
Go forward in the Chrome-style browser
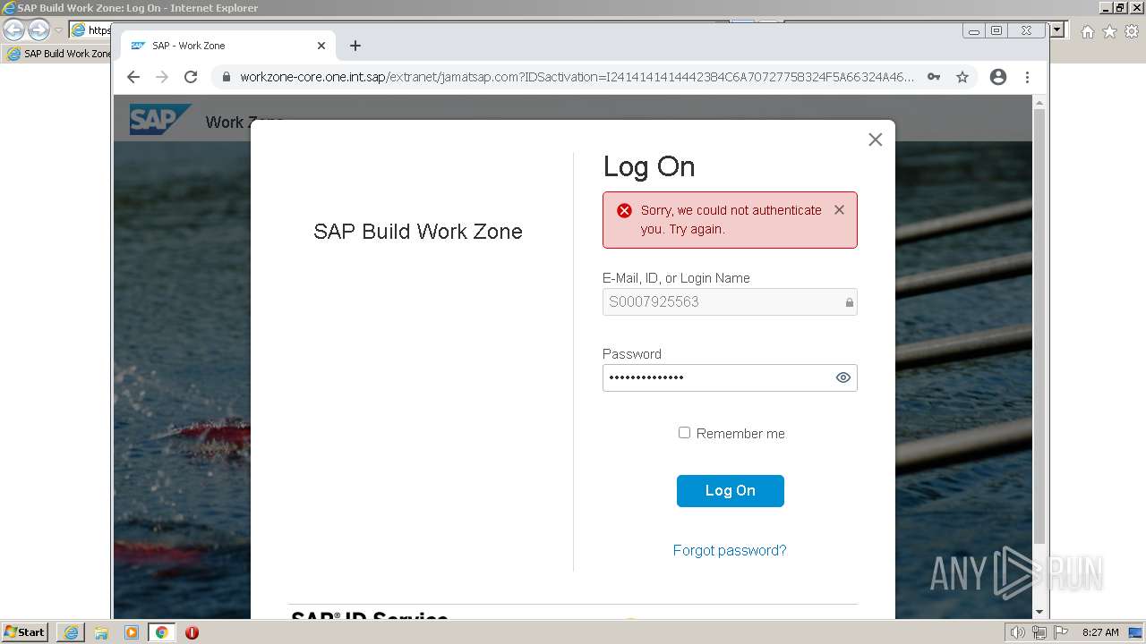pyautogui.click(x=162, y=77)
